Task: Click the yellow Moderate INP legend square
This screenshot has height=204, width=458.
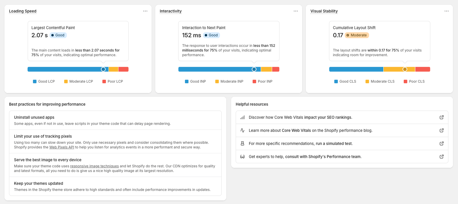Action: coord(217,81)
